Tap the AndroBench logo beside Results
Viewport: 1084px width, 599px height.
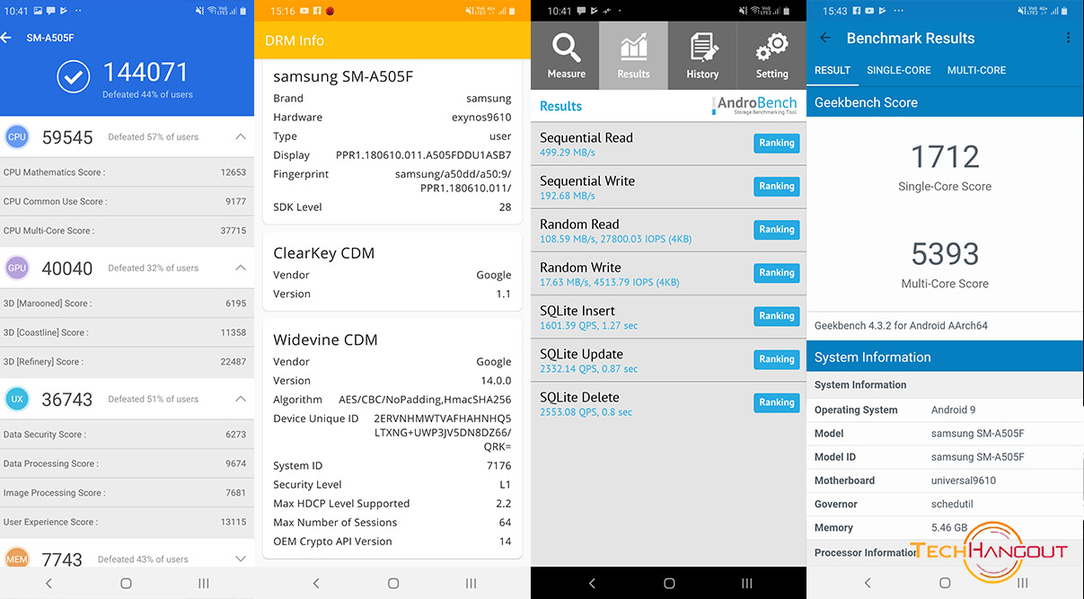tap(756, 106)
